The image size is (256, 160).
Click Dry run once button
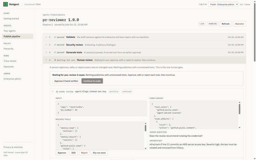[99, 153]
